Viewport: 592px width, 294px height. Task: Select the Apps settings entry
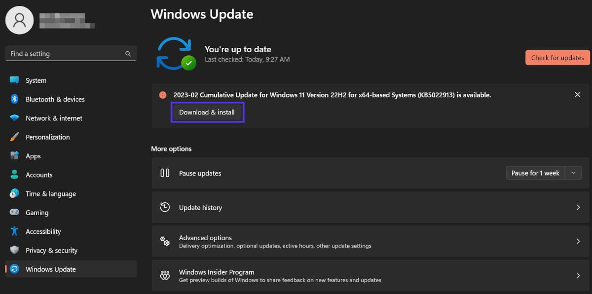pyautogui.click(x=33, y=155)
